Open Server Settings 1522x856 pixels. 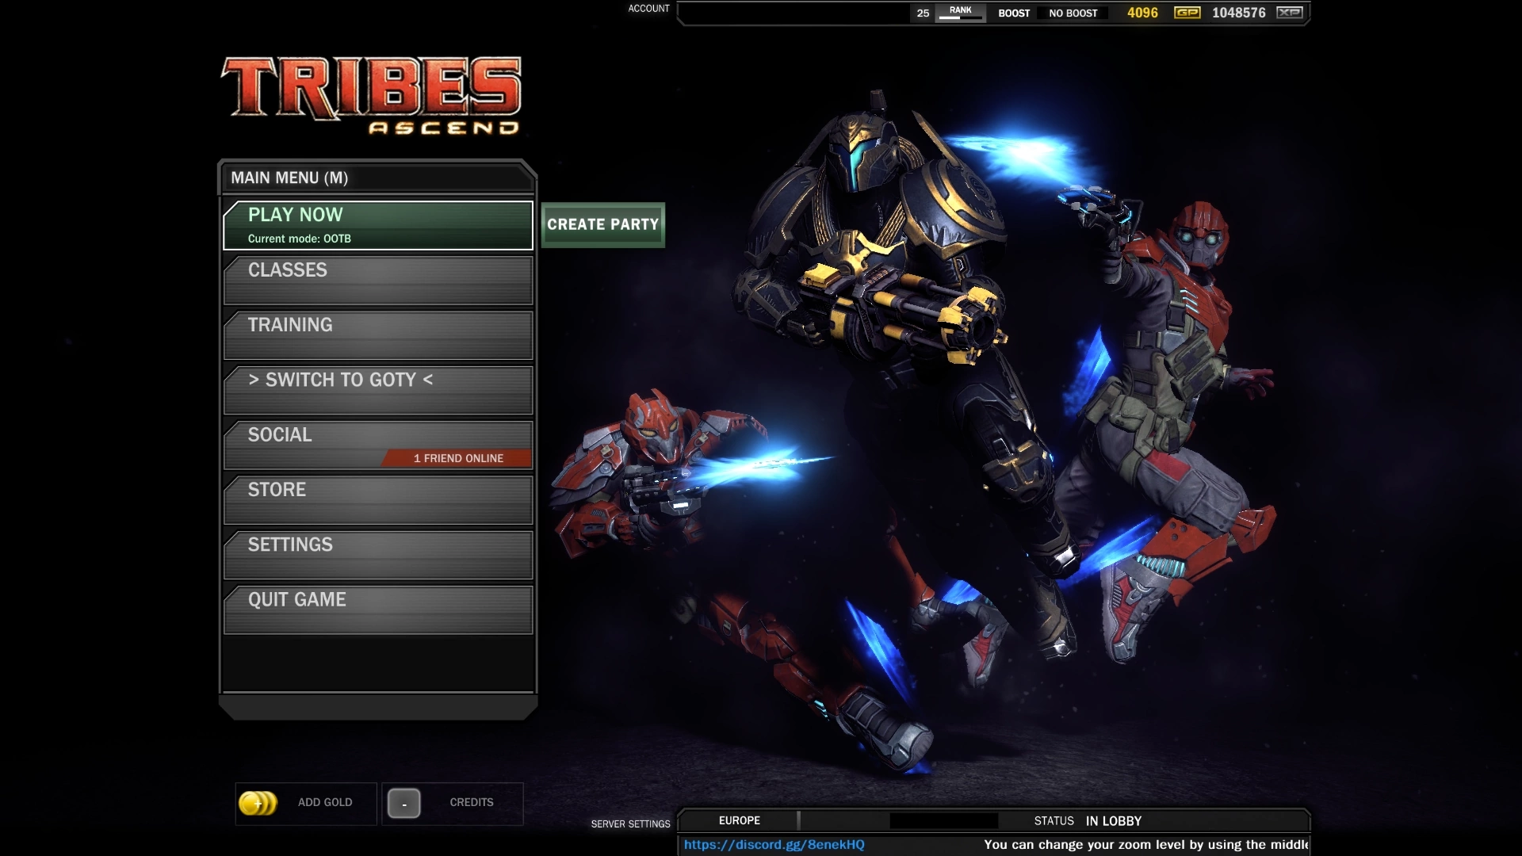coord(630,824)
